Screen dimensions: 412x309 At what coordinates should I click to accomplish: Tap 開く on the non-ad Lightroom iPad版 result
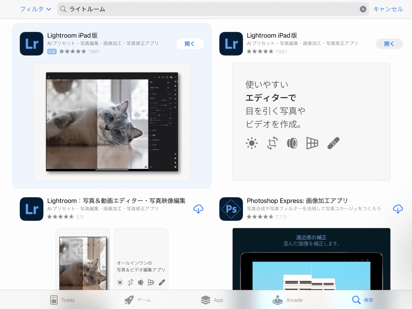pos(389,44)
